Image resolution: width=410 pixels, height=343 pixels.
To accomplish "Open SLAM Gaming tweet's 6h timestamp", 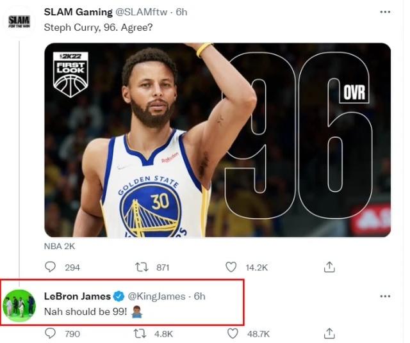I will 181,12.
